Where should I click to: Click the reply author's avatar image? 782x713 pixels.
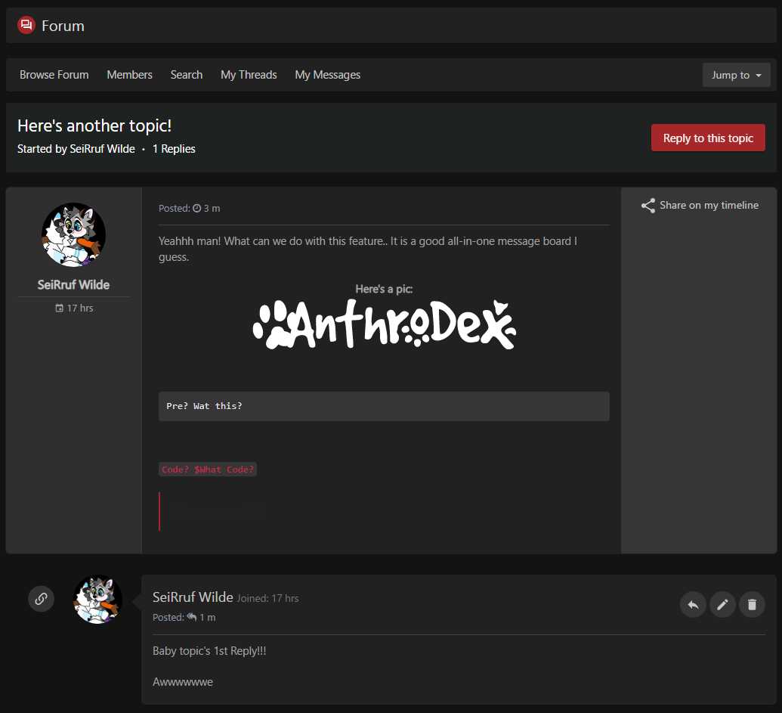tap(97, 600)
